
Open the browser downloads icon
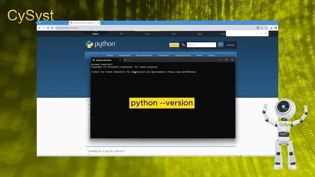(271, 28)
